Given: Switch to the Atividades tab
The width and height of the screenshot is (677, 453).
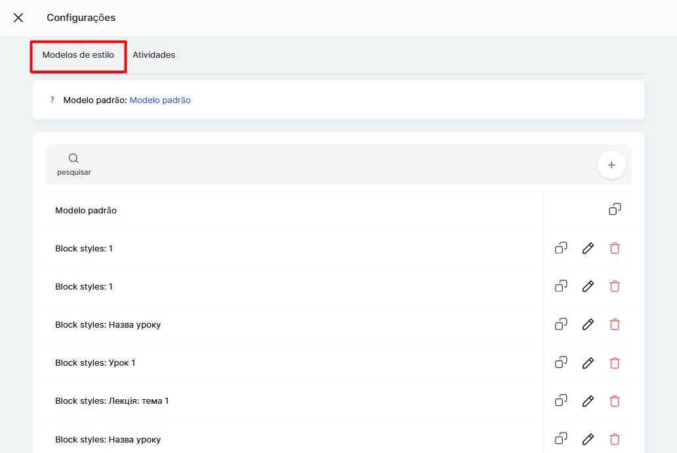Looking at the screenshot, I should coord(154,55).
